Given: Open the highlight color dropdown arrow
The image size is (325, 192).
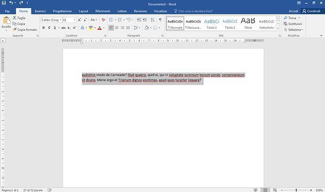Looking at the screenshot, I should (x=95, y=28).
